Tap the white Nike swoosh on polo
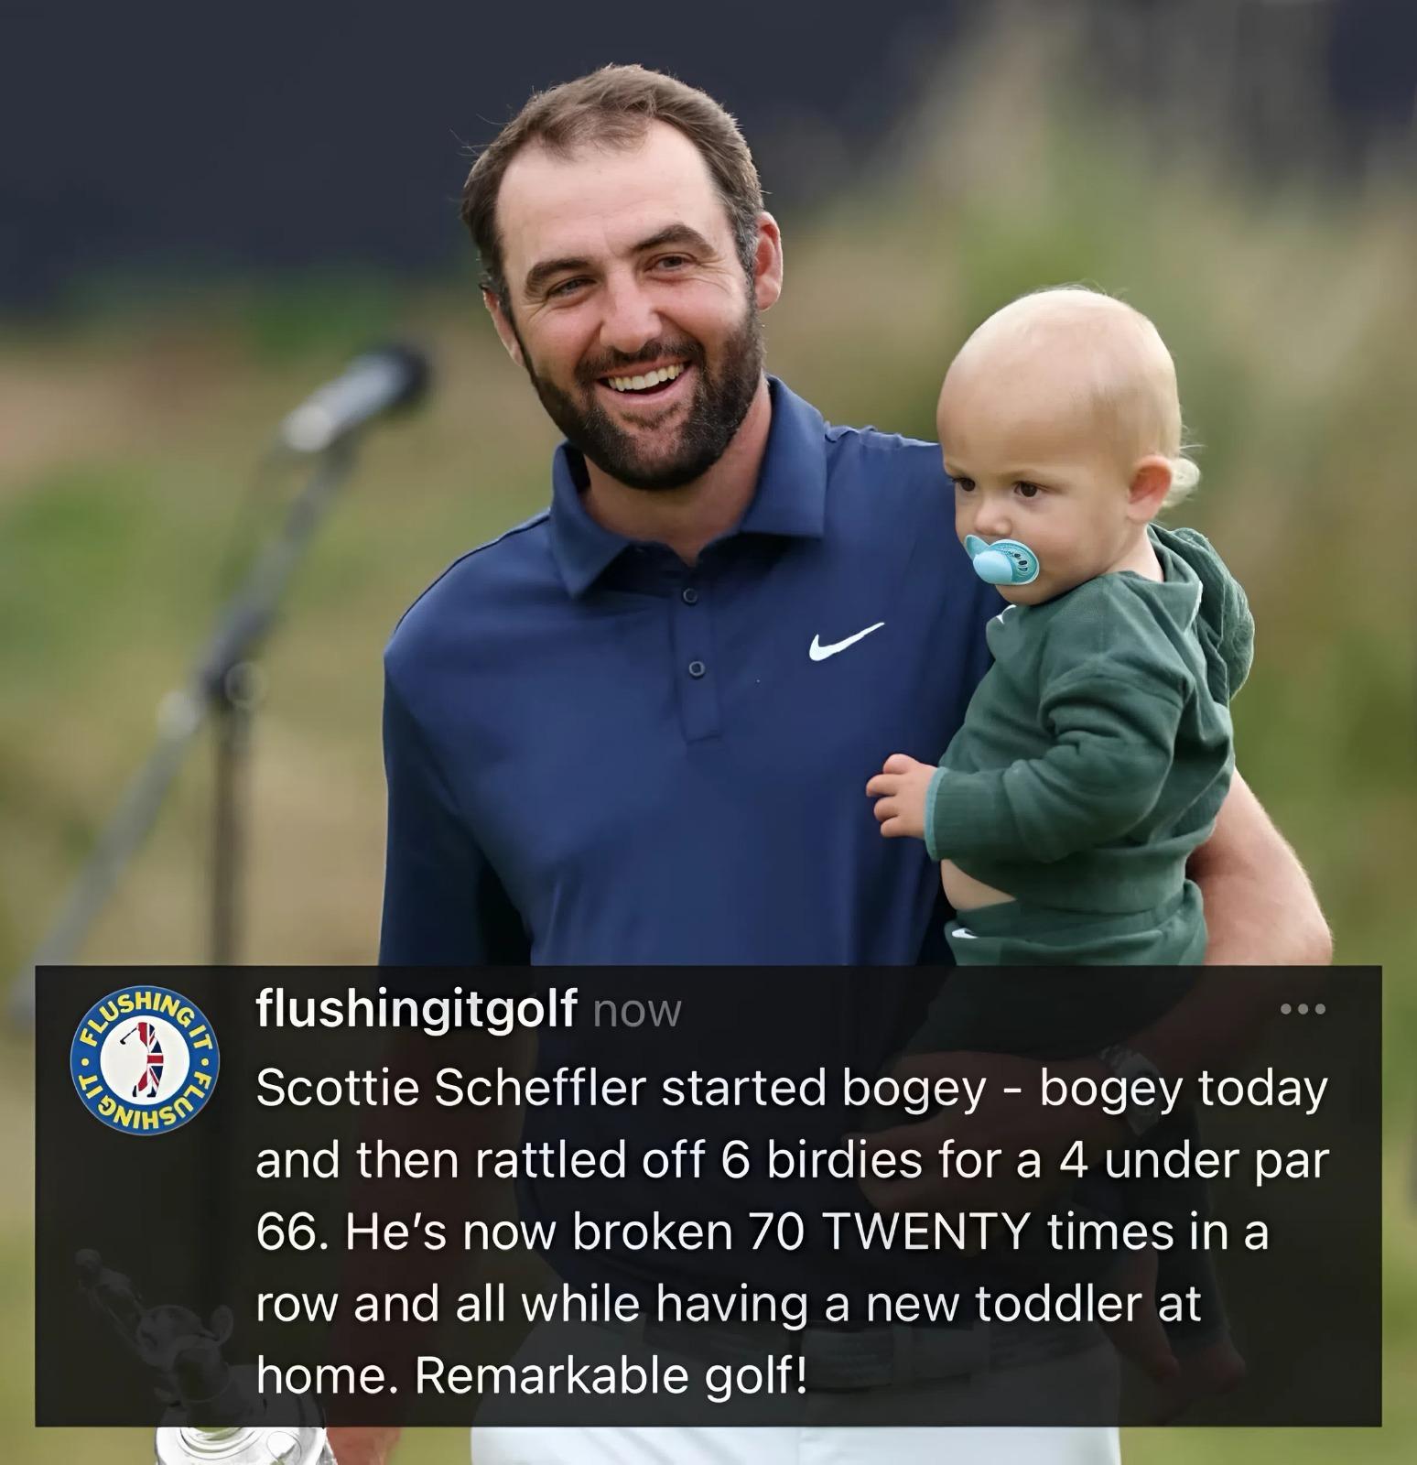 click(846, 641)
